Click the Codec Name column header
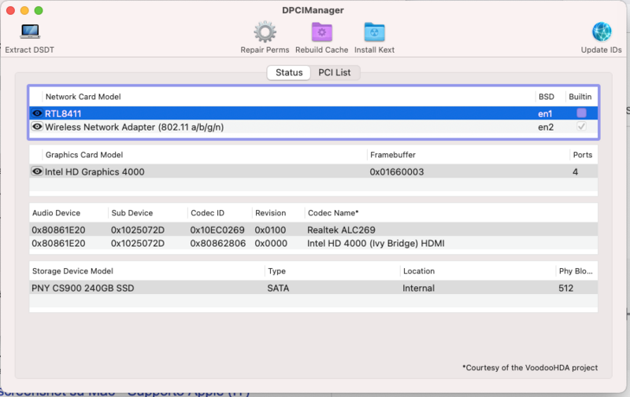 332,213
